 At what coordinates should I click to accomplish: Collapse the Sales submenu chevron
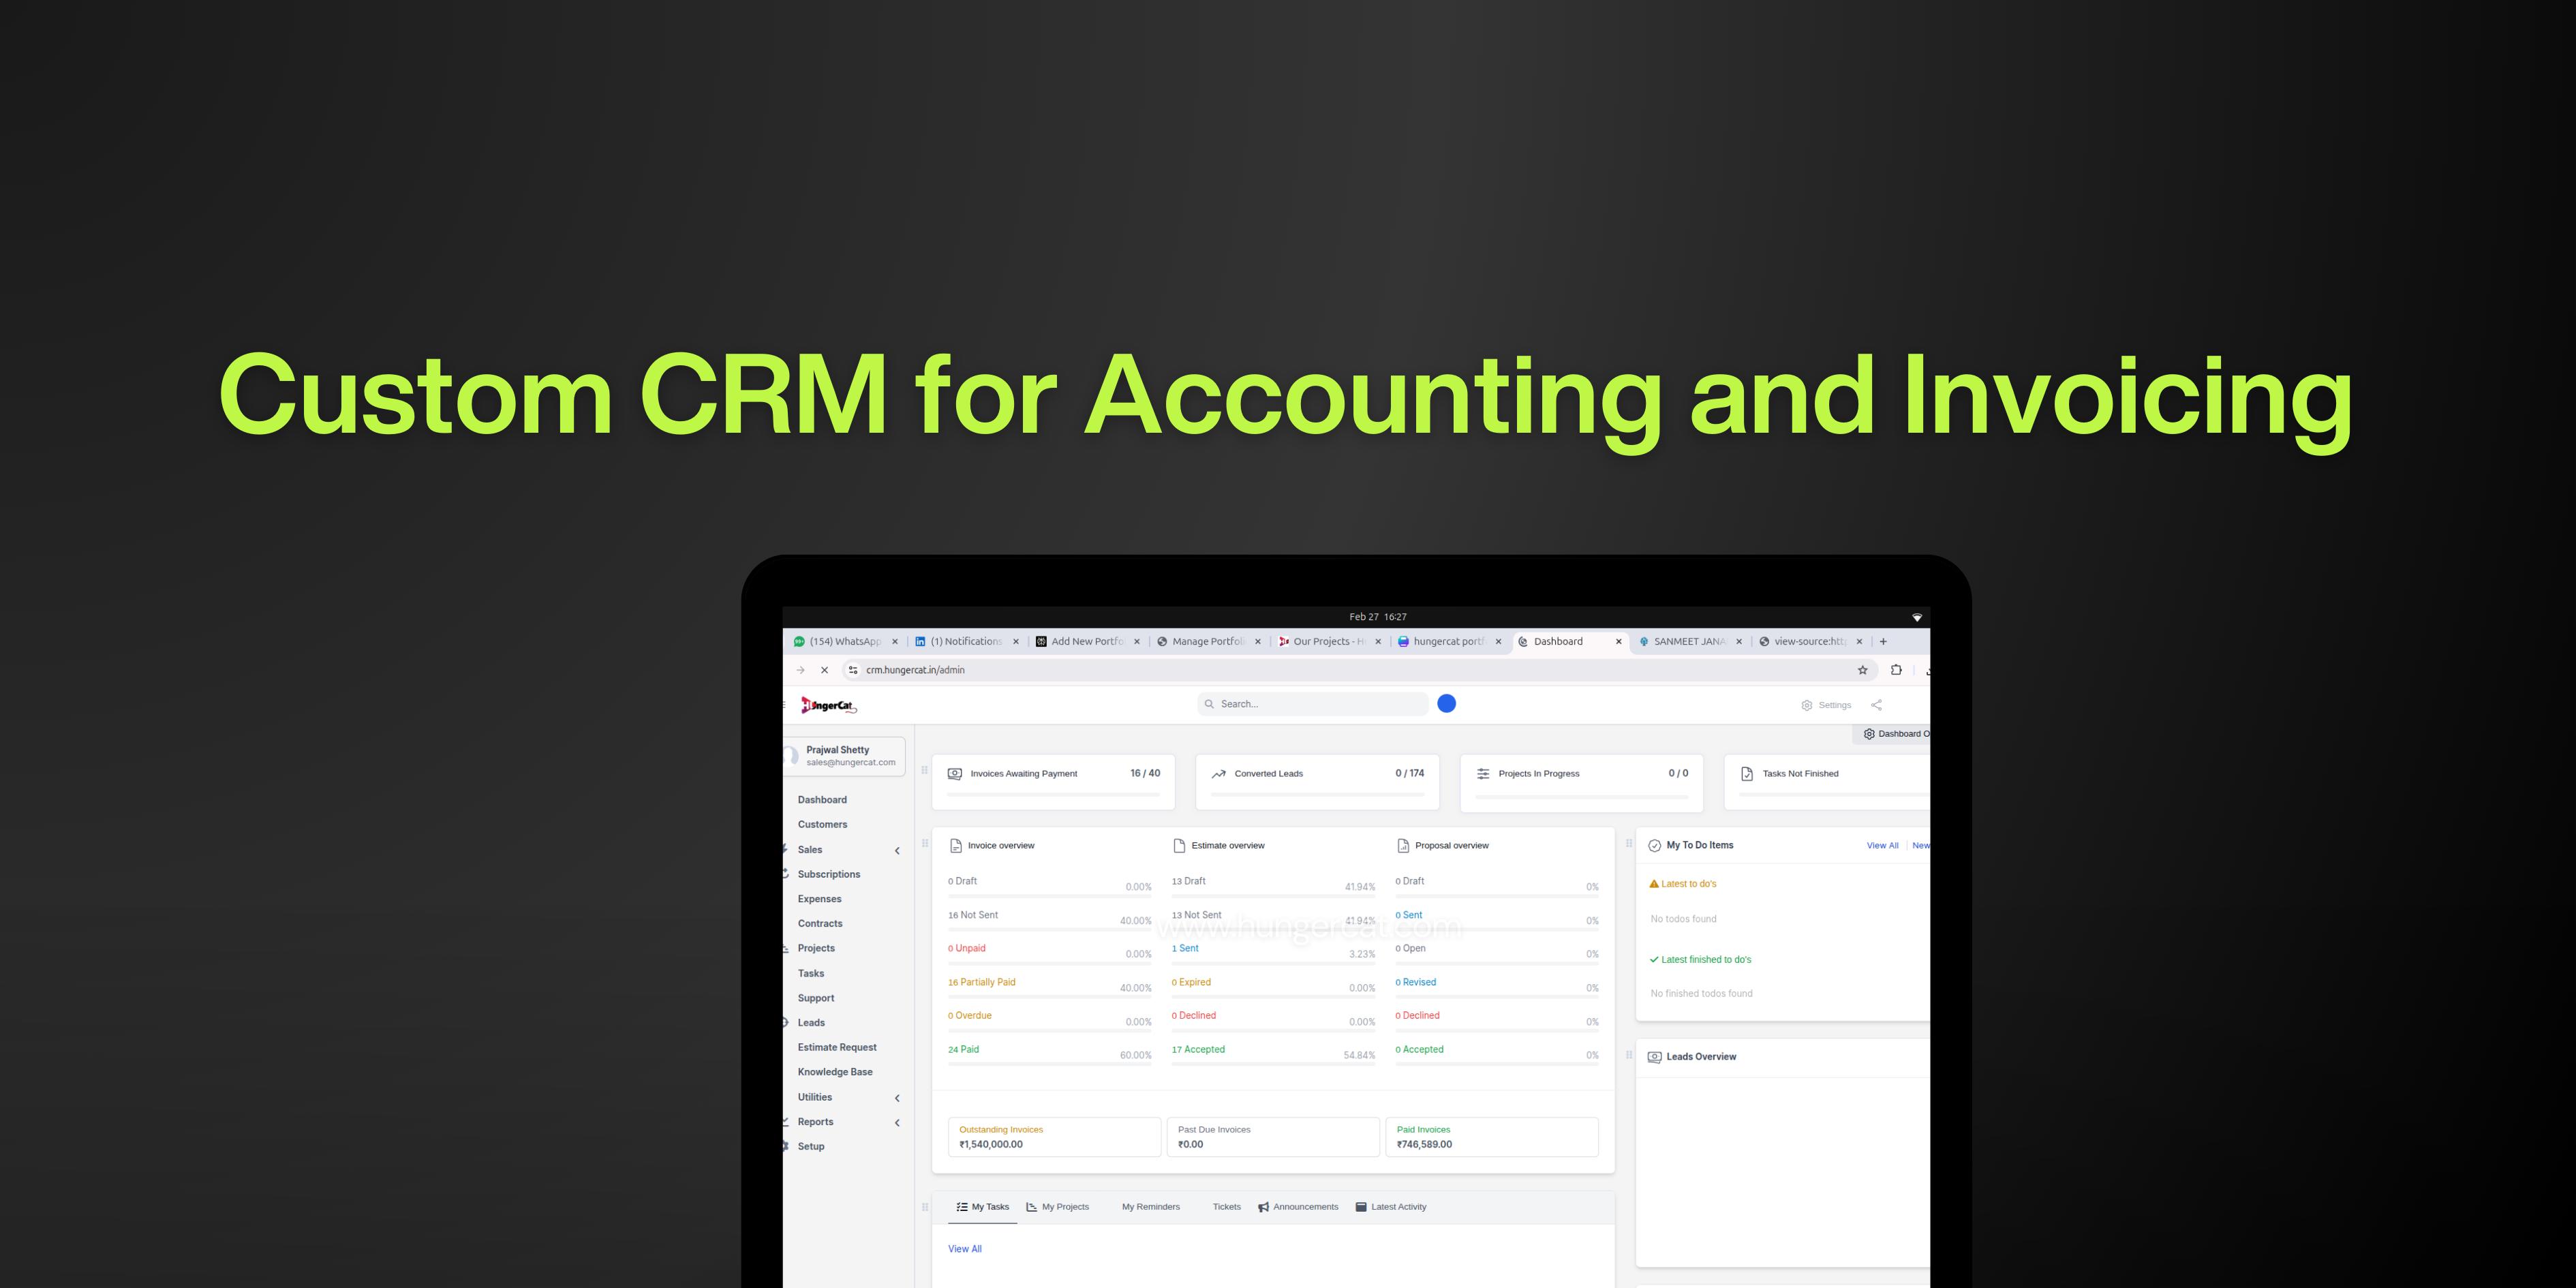click(x=897, y=850)
